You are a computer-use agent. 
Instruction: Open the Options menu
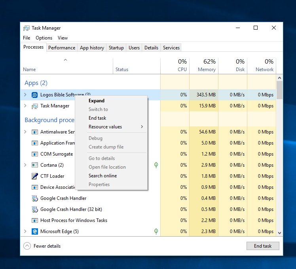point(44,38)
